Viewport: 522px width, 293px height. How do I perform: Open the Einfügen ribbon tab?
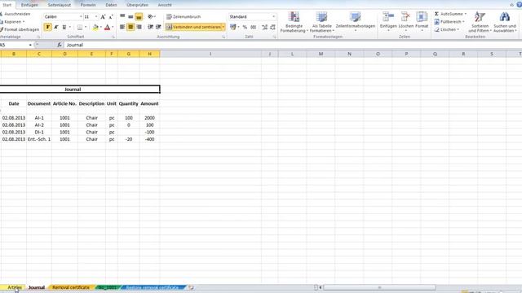pyautogui.click(x=29, y=5)
